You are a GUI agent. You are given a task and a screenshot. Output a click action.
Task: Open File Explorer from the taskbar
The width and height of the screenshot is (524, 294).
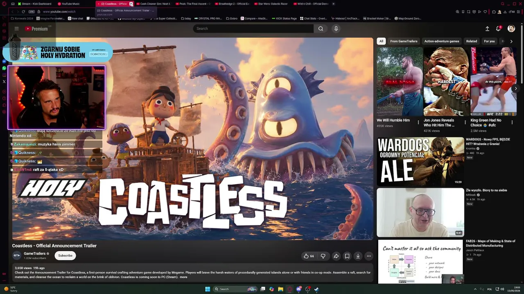coord(280,289)
